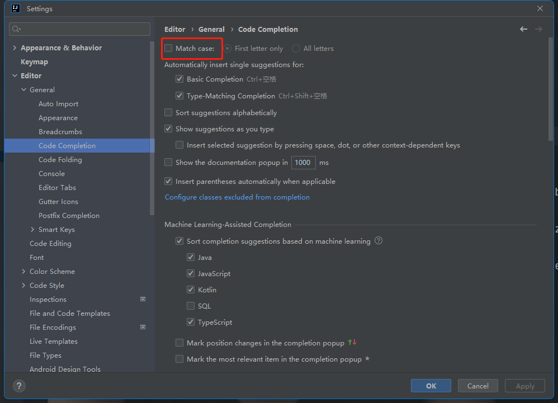This screenshot has height=403, width=558.
Task: Click Configure classes excluded from completion link
Action: click(x=237, y=197)
